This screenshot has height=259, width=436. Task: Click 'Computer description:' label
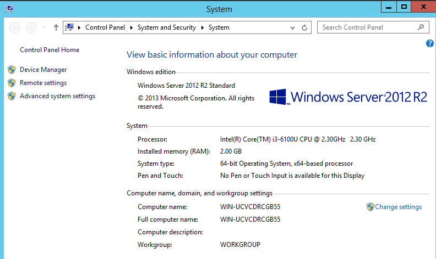click(x=170, y=232)
